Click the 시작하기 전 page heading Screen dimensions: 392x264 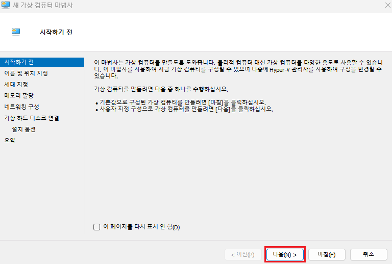click(x=56, y=32)
